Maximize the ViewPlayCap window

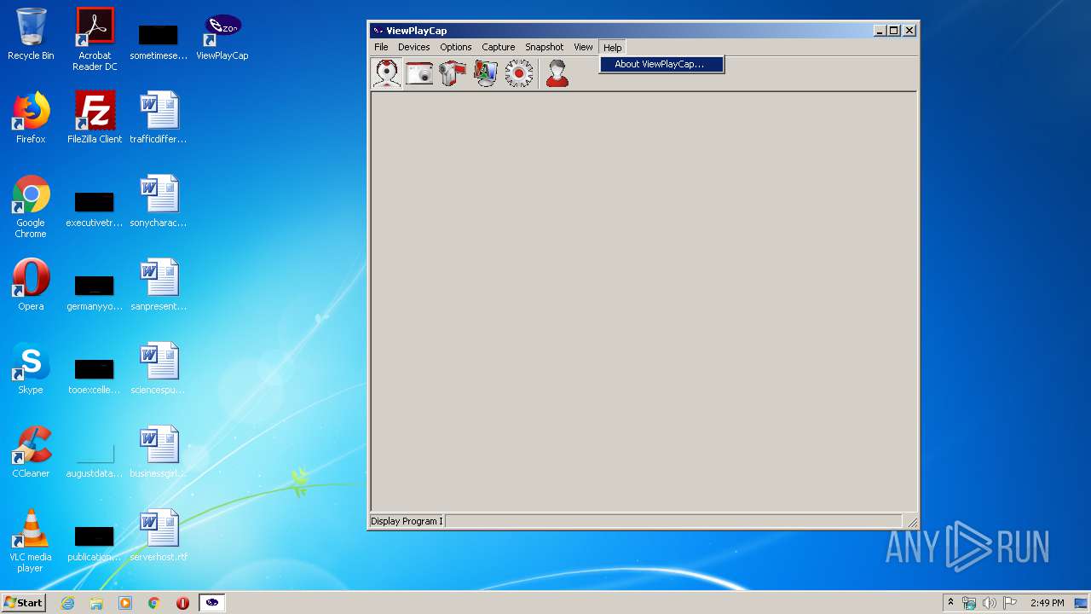tap(894, 31)
